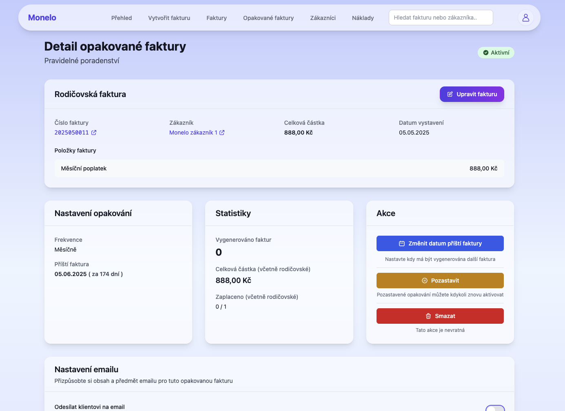
Task: Click the pencil icon on Upravit fakturu
Action: (x=450, y=94)
